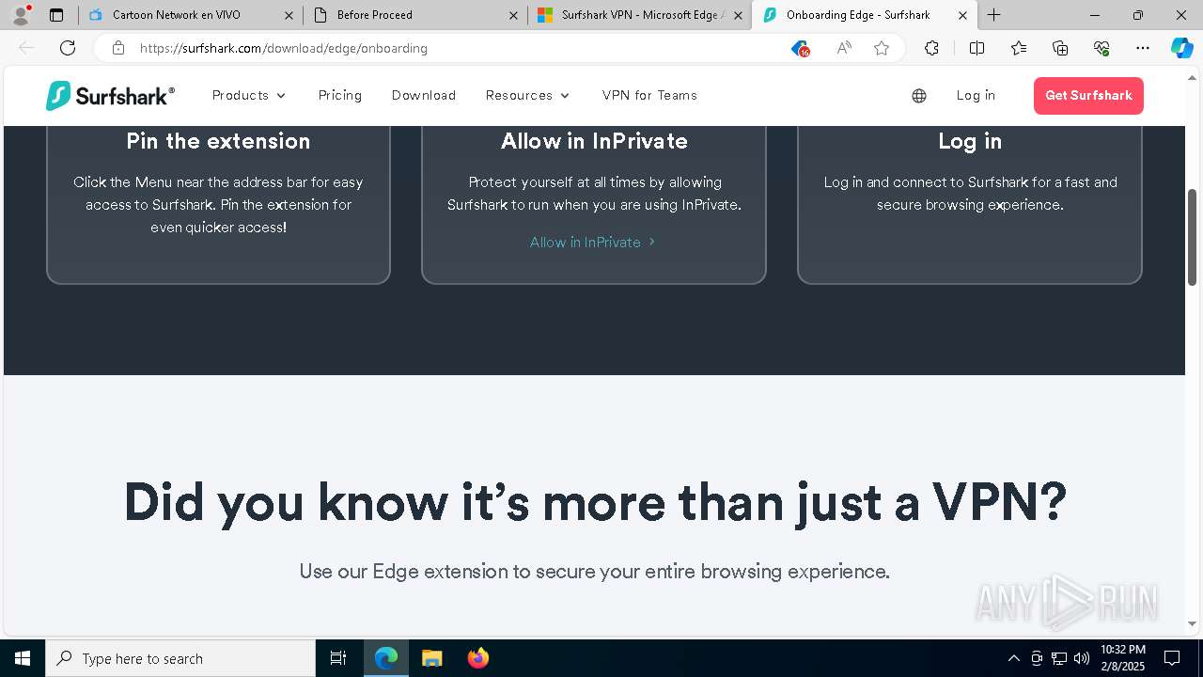Image resolution: width=1203 pixels, height=677 pixels.
Task: Open the taskbar clock and date
Action: point(1123,658)
